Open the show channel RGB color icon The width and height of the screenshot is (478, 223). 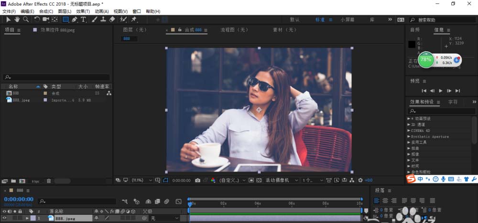[x=213, y=181]
